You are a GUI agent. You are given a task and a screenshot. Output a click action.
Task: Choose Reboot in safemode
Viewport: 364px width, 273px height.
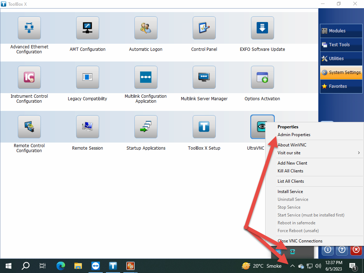coord(315,223)
